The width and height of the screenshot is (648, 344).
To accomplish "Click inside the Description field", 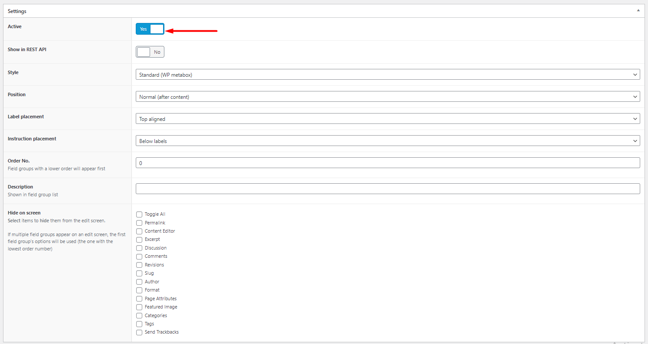I will [x=388, y=188].
